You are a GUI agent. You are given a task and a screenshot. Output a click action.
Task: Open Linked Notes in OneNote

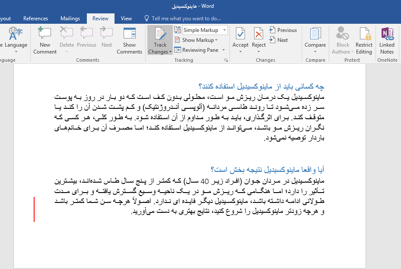click(x=387, y=41)
